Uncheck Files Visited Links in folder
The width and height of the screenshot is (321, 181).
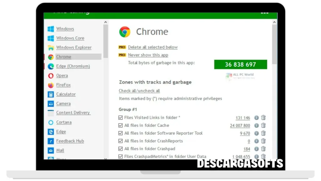point(121,118)
